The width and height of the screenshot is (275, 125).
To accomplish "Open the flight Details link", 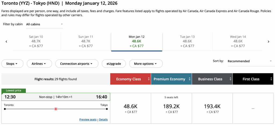I will tap(103, 120).
